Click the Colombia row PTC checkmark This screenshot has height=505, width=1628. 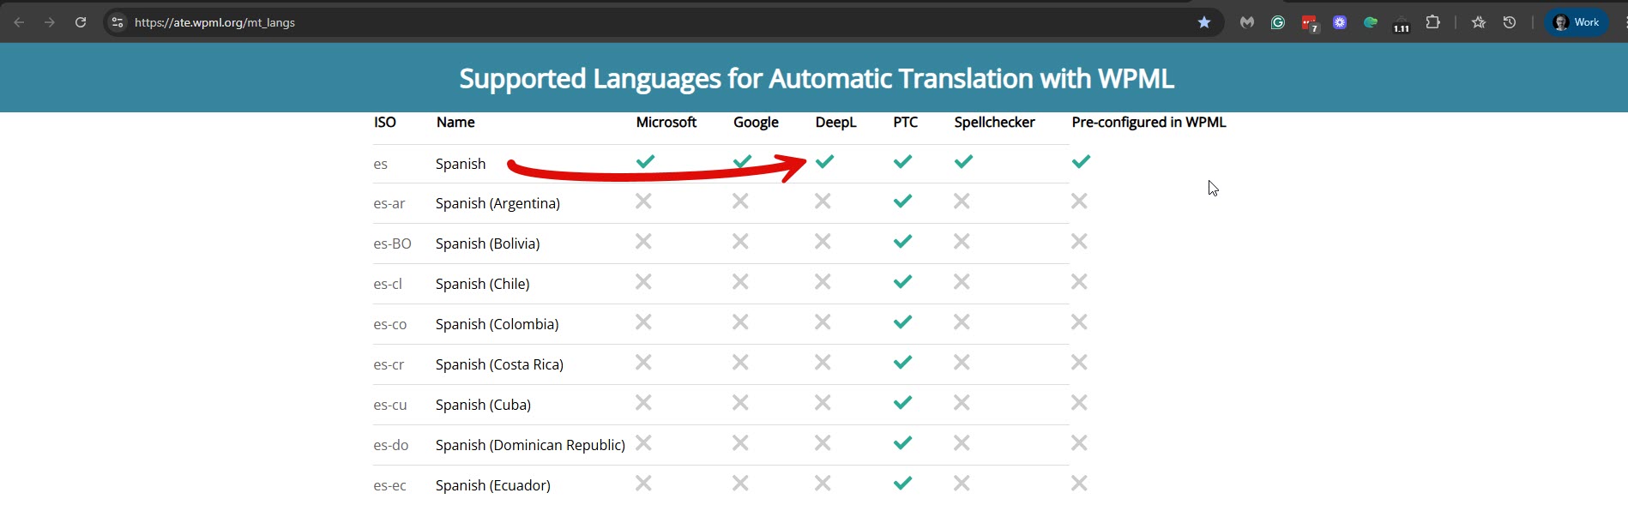[902, 322]
